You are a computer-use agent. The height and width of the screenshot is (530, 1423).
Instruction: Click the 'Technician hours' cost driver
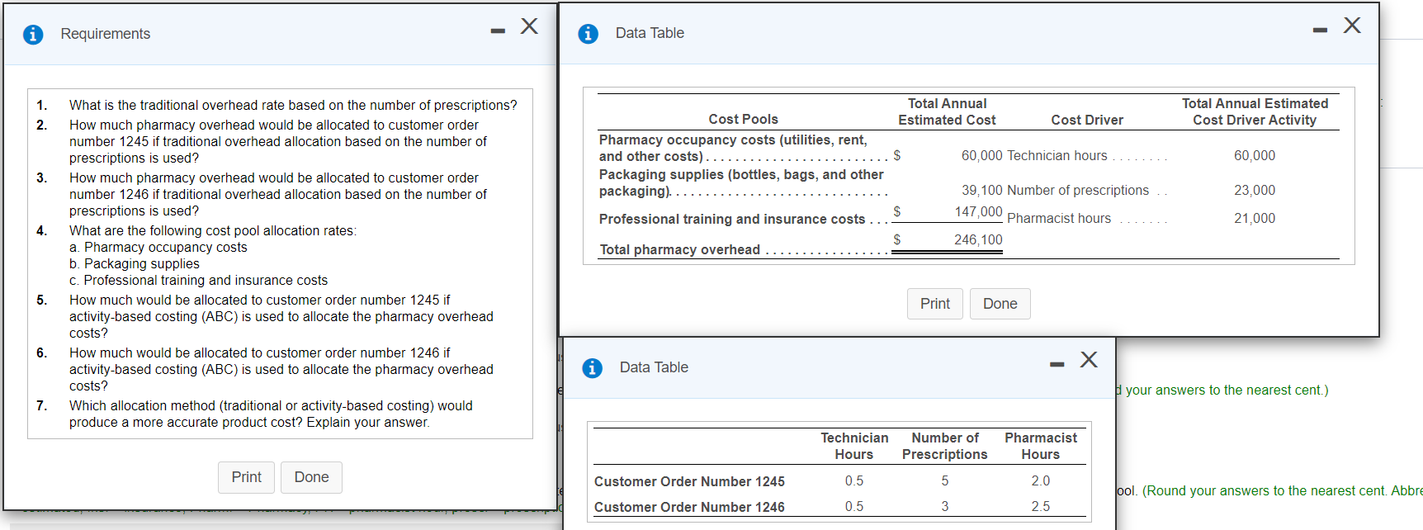[x=1057, y=155]
